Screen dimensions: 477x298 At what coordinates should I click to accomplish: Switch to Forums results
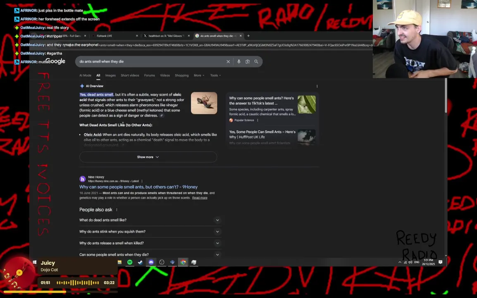pos(149,75)
